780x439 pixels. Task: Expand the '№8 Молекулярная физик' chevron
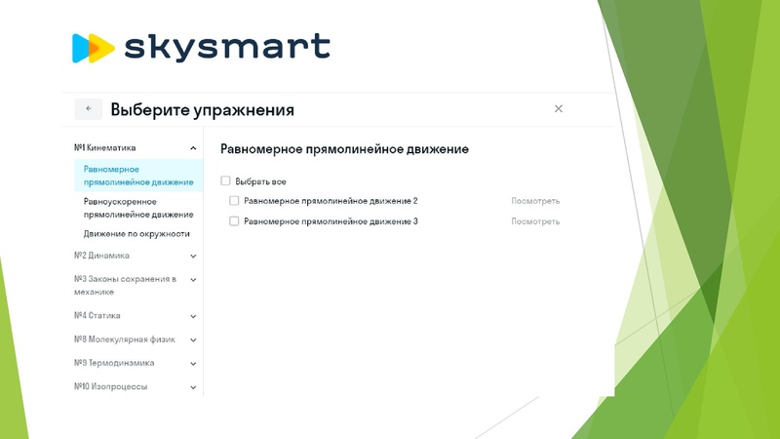point(194,340)
